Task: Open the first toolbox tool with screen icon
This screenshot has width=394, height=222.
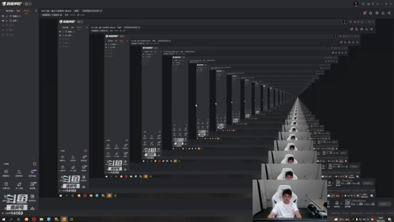Action: pos(6,173)
